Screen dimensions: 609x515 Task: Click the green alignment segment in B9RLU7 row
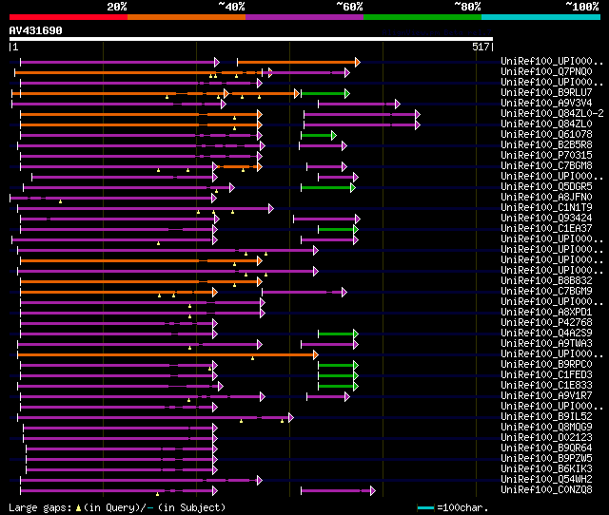[325, 93]
